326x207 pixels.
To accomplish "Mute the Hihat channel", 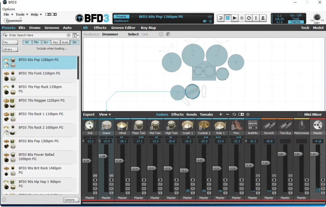I will click(128, 189).
